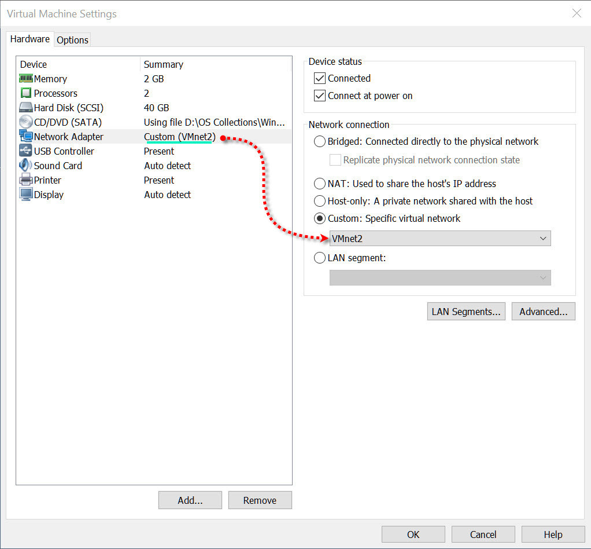Click the Memory device icon
This screenshot has width=591, height=549.
click(26, 79)
